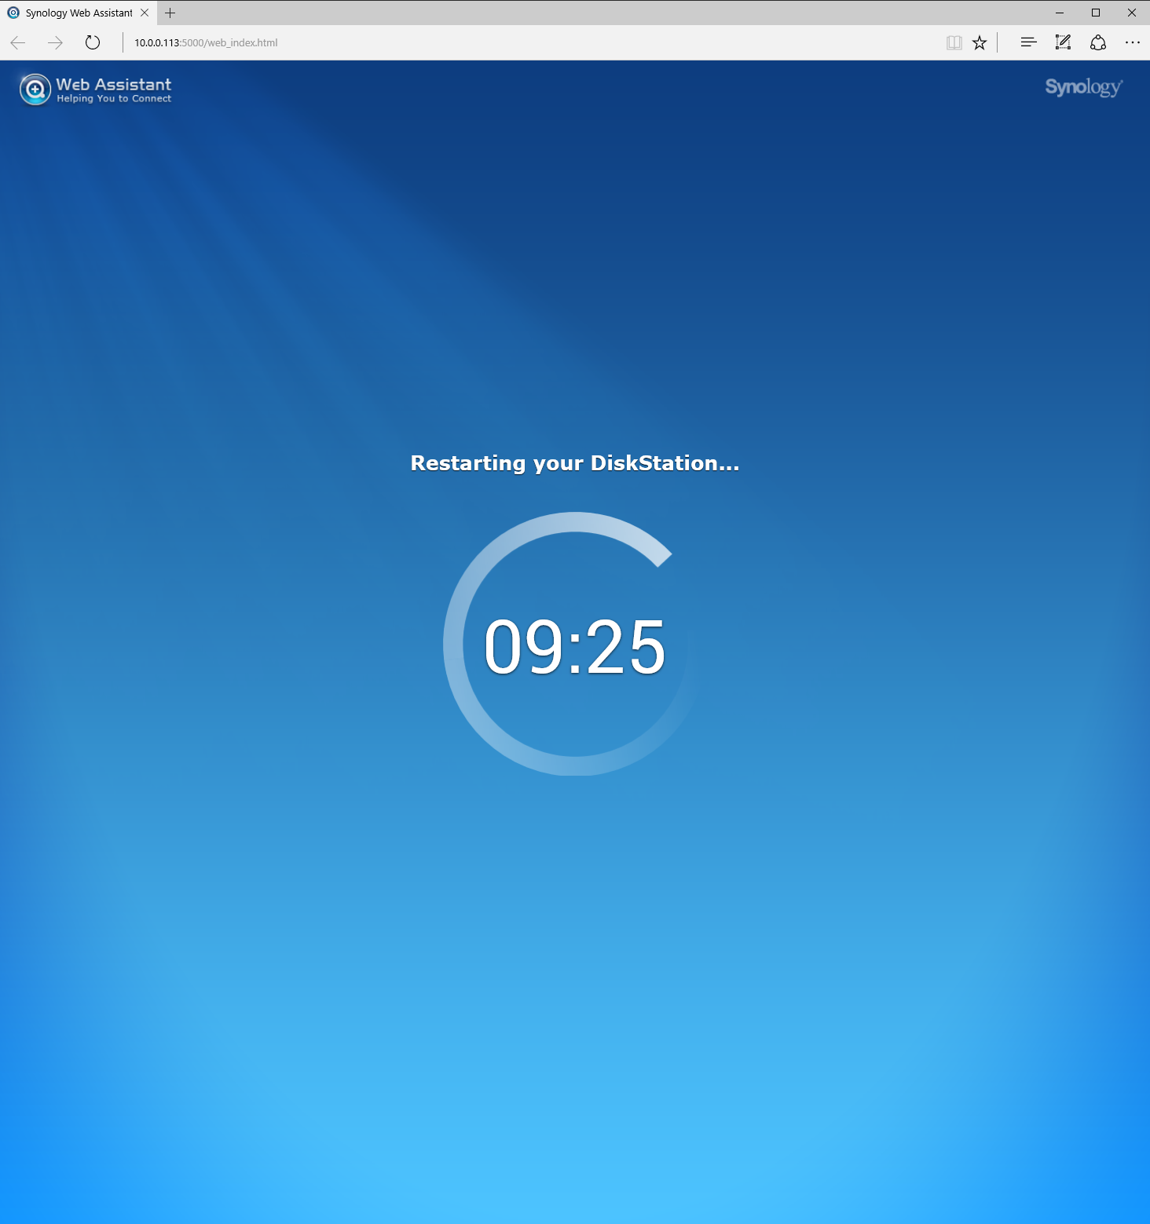The image size is (1150, 1224).
Task: Open the Reading view book icon
Action: point(954,42)
